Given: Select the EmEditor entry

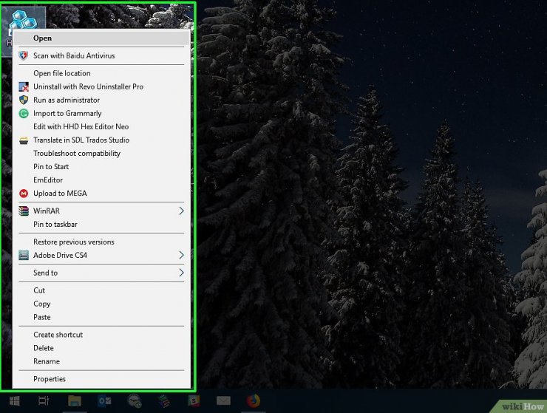Looking at the screenshot, I should [x=101, y=180].
